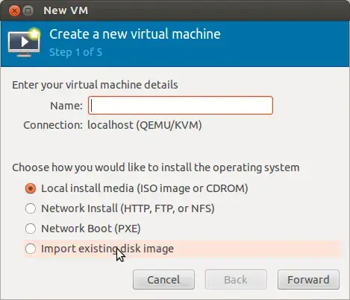Screen dimensions: 350x300
Task: Click the 'Create a new virtual machine' heading
Action: 135,34
